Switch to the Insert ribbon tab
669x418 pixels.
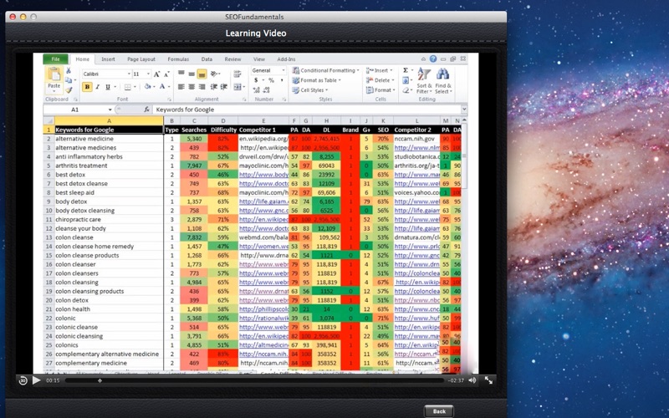108,59
